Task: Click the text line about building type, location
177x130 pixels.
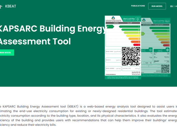Action: pyautogui.click(x=88, y=116)
